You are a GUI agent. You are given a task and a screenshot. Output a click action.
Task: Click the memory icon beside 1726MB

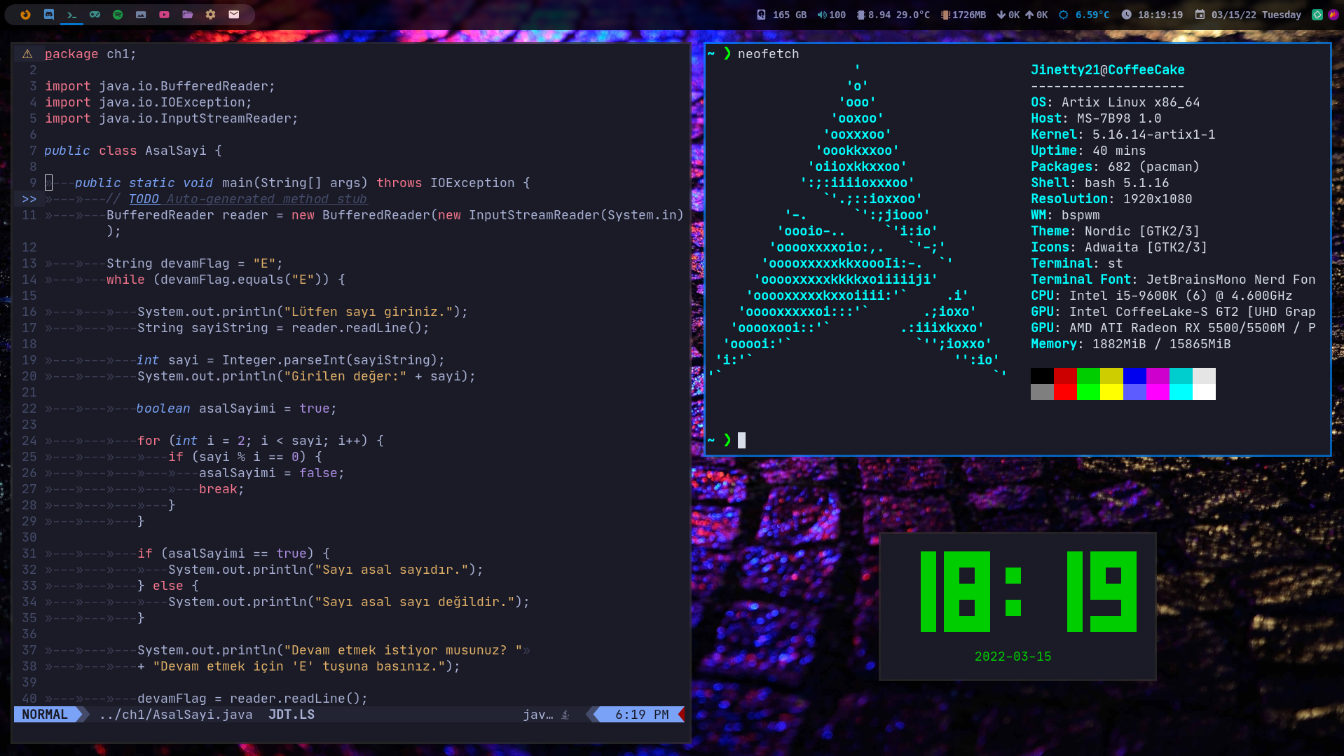click(945, 15)
